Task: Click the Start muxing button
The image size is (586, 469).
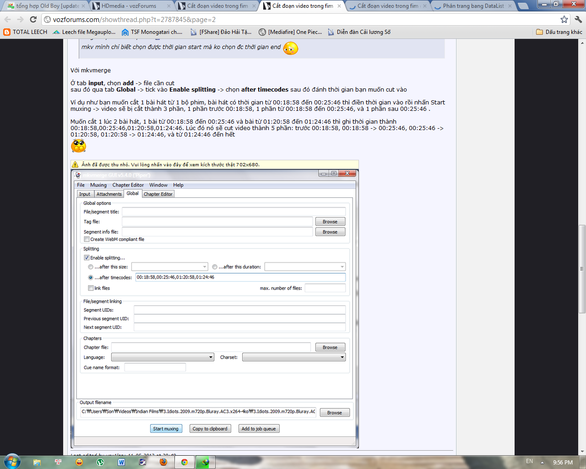Action: 166,429
